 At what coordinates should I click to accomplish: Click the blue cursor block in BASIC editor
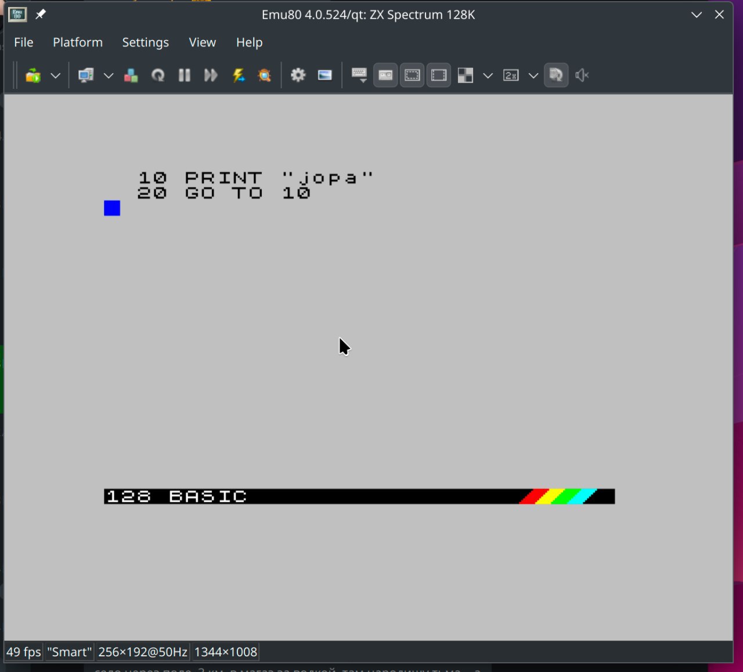click(x=112, y=208)
